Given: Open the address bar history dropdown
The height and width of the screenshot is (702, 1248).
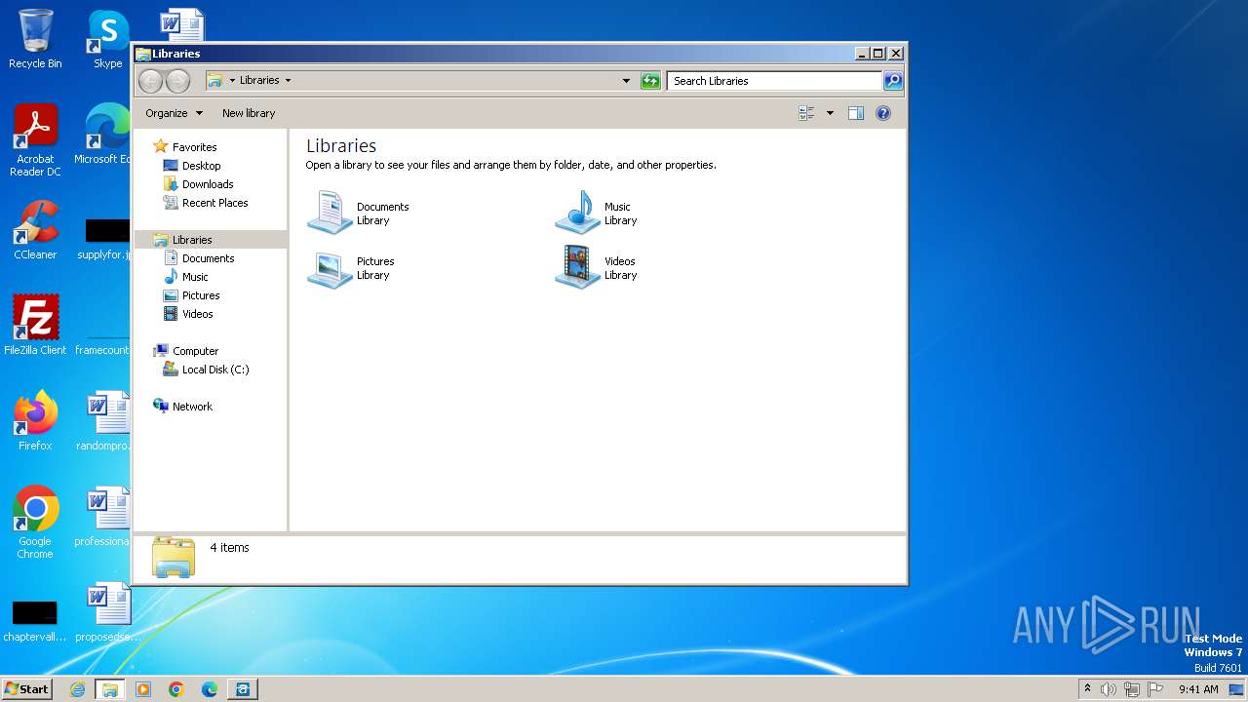Looking at the screenshot, I should click(x=626, y=81).
